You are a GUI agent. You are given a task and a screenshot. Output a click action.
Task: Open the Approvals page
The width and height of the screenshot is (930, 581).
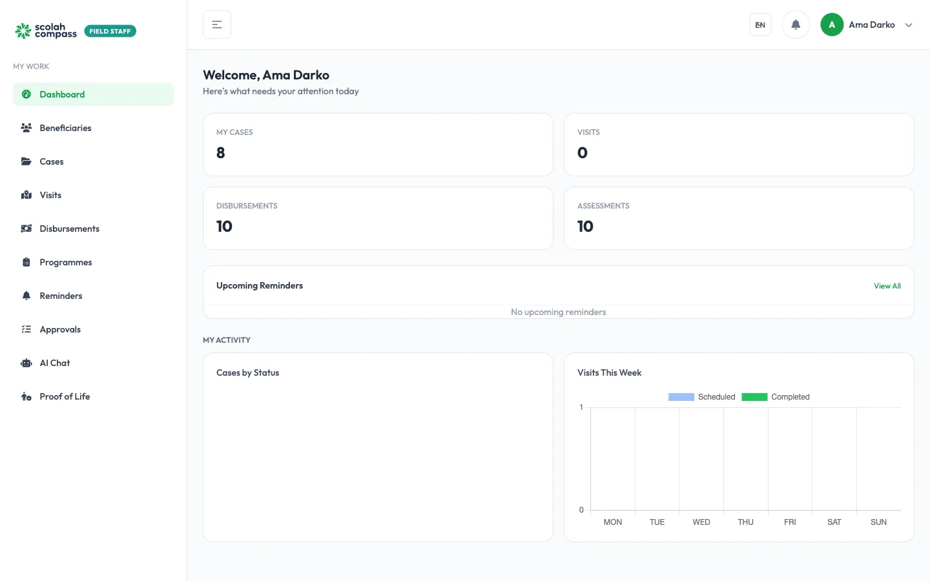point(93,329)
